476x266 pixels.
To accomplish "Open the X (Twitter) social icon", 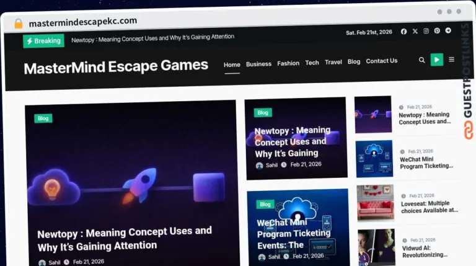I will [415, 31].
